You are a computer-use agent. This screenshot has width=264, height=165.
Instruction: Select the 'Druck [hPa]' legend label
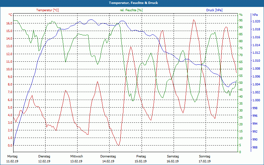(x=214, y=10)
